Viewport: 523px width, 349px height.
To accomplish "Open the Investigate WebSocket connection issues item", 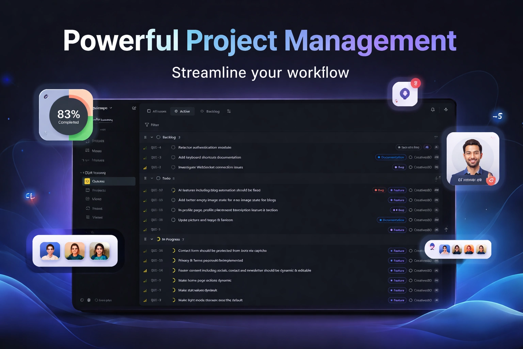I will click(210, 167).
